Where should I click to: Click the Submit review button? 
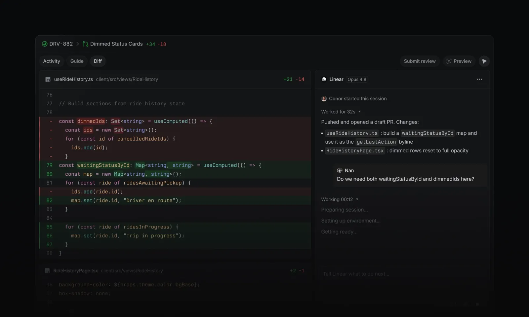click(420, 61)
